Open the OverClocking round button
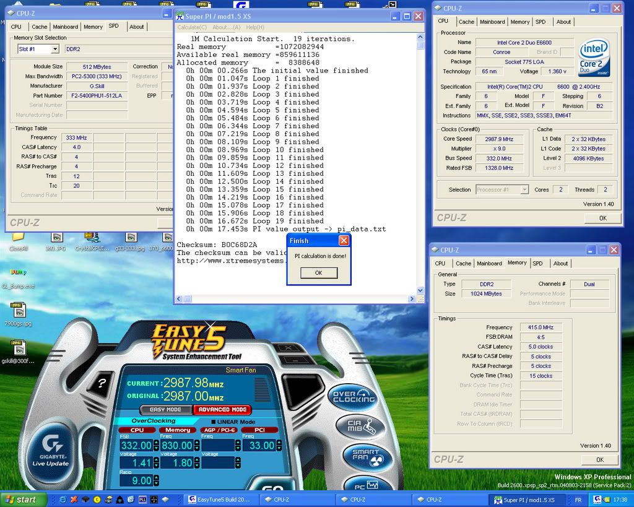 (x=353, y=396)
